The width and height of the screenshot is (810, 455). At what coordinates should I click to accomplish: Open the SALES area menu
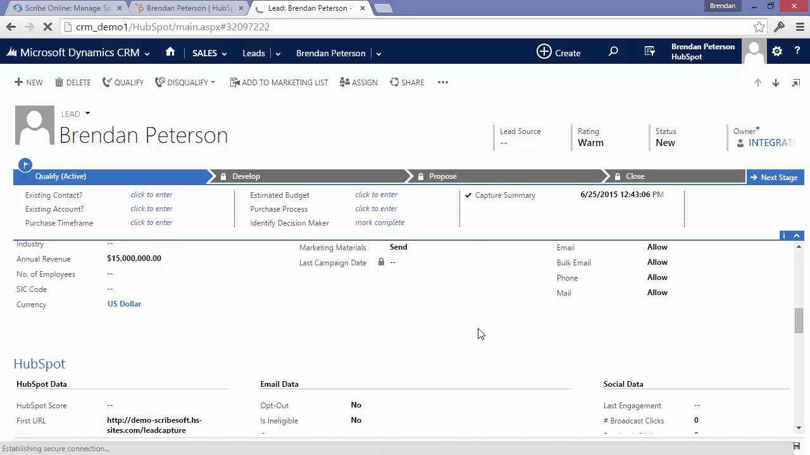tap(209, 53)
